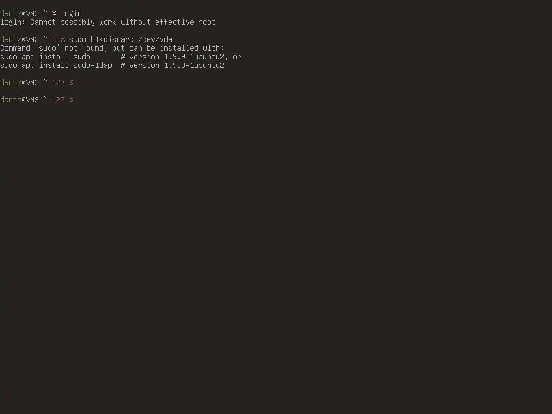Click 'sudo apt install sudo-ldap' suggestion line

point(56,65)
